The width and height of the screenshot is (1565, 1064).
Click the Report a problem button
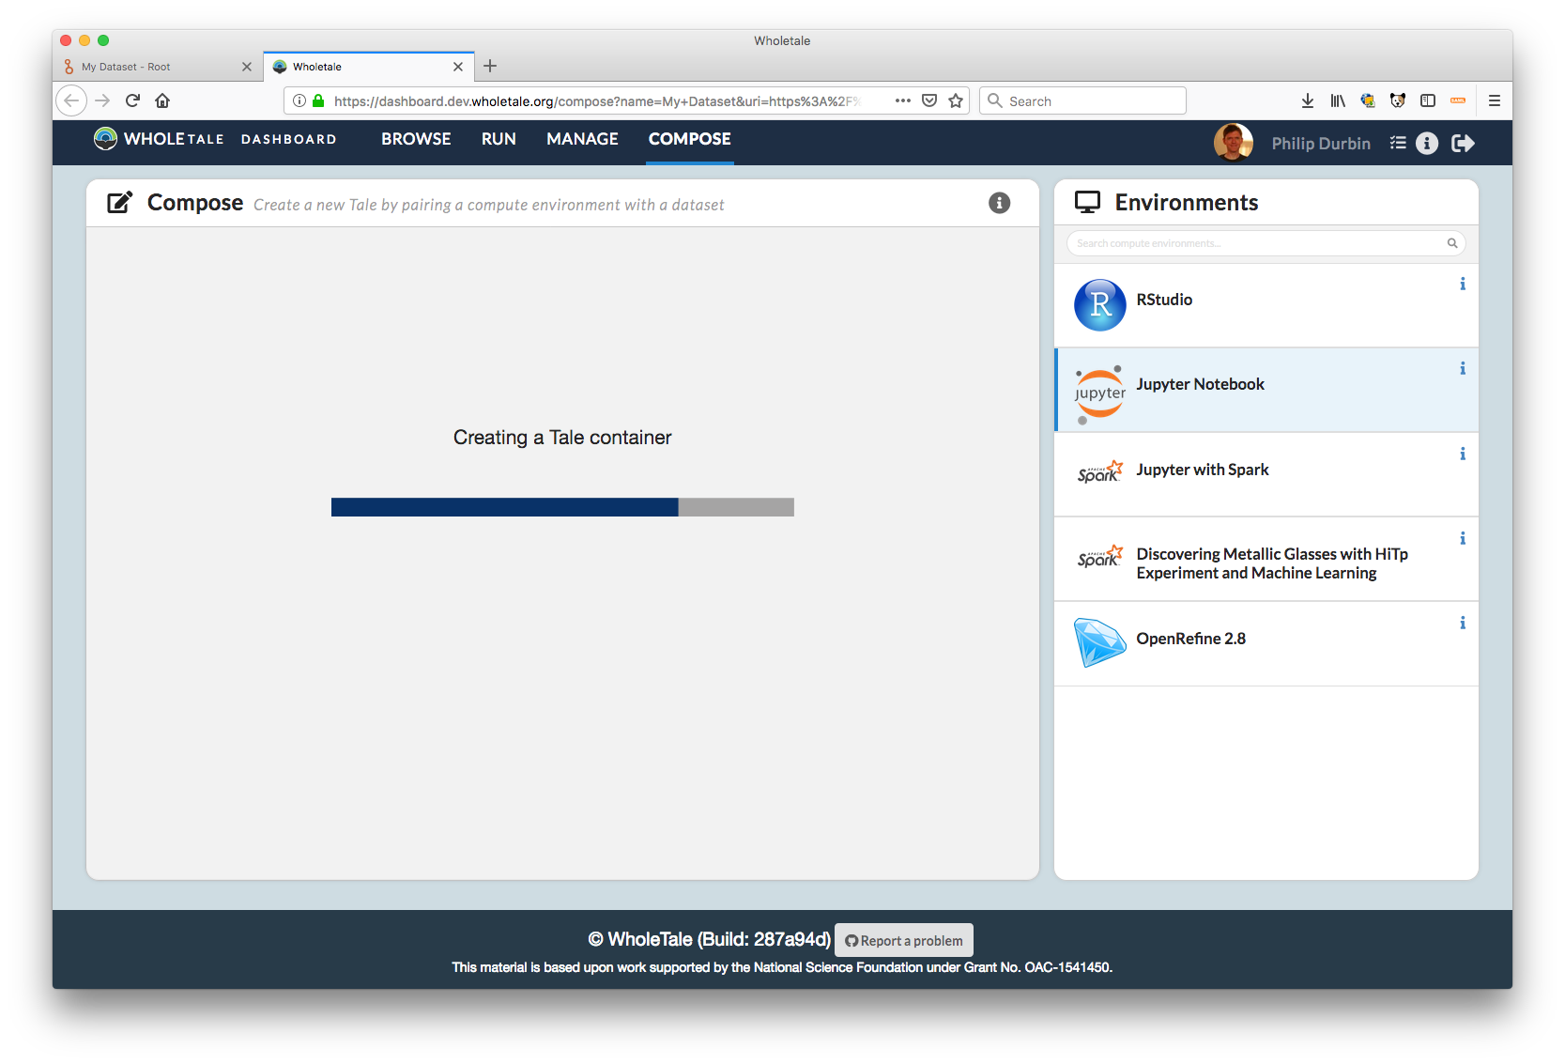pos(903,940)
